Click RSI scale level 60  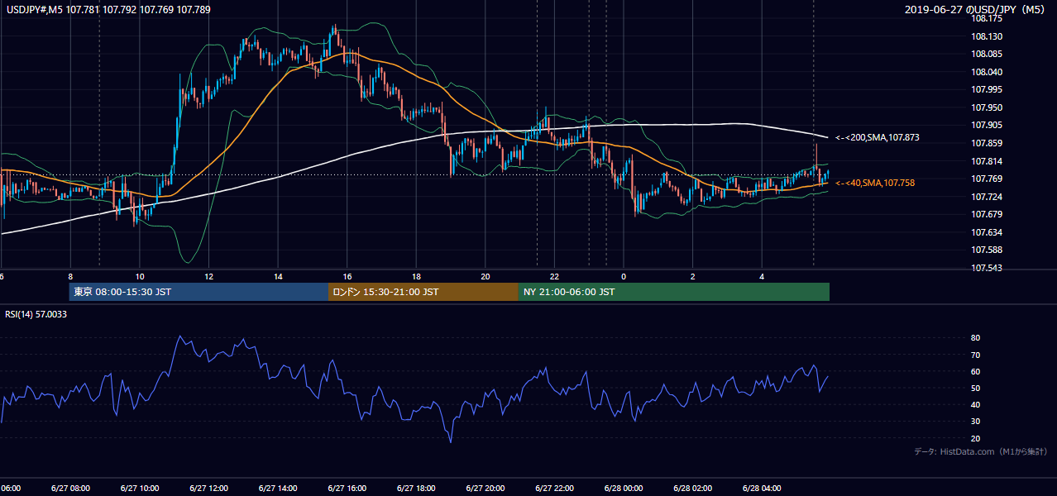976,371
